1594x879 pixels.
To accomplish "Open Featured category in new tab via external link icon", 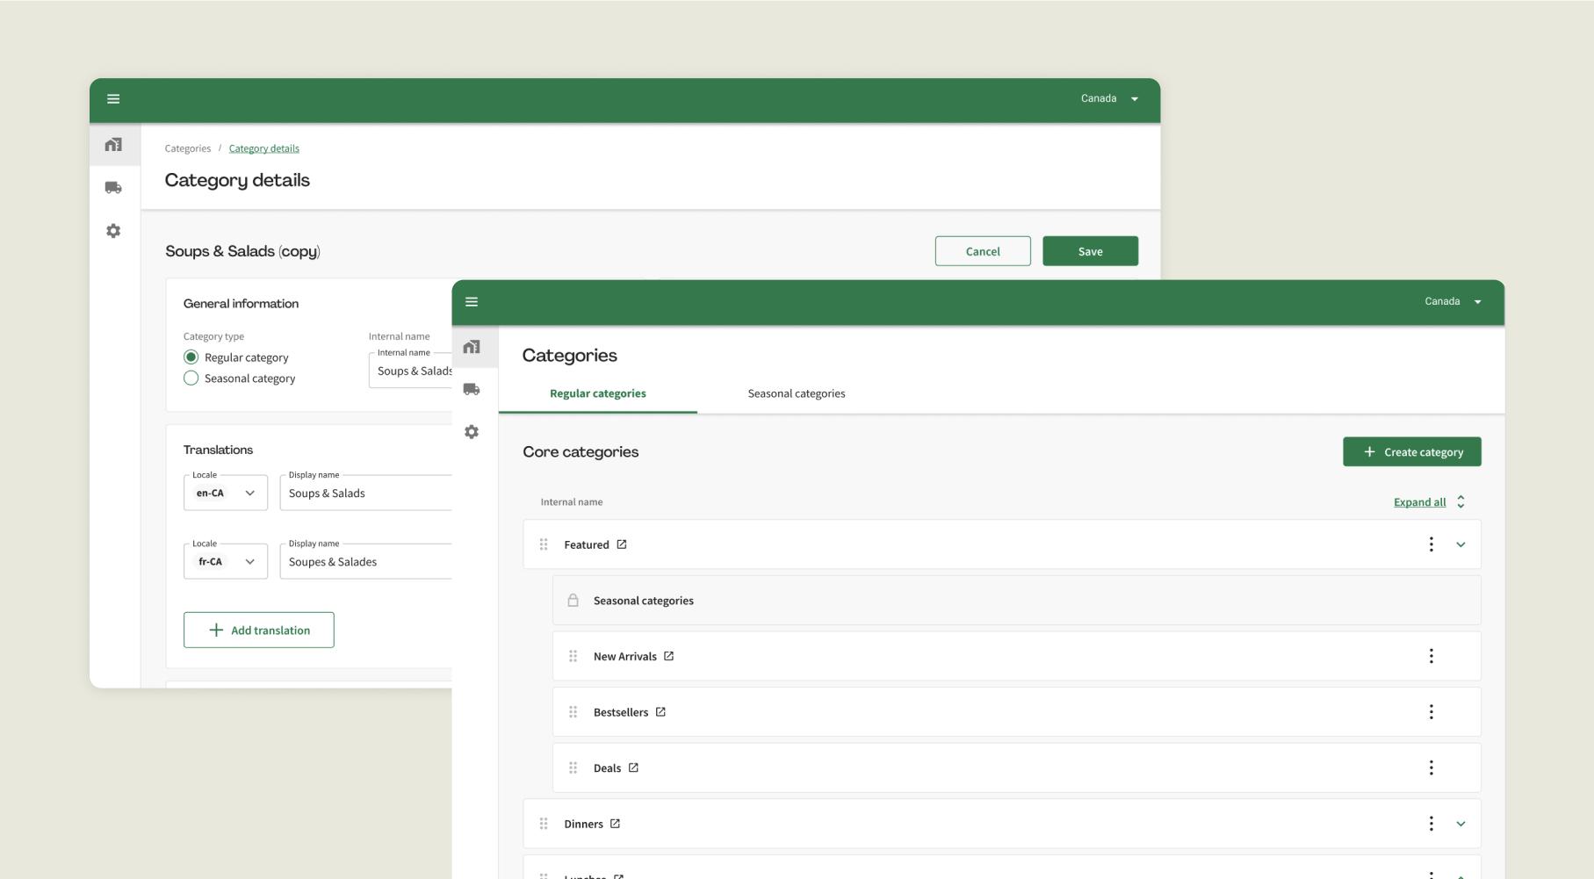I will tap(621, 544).
